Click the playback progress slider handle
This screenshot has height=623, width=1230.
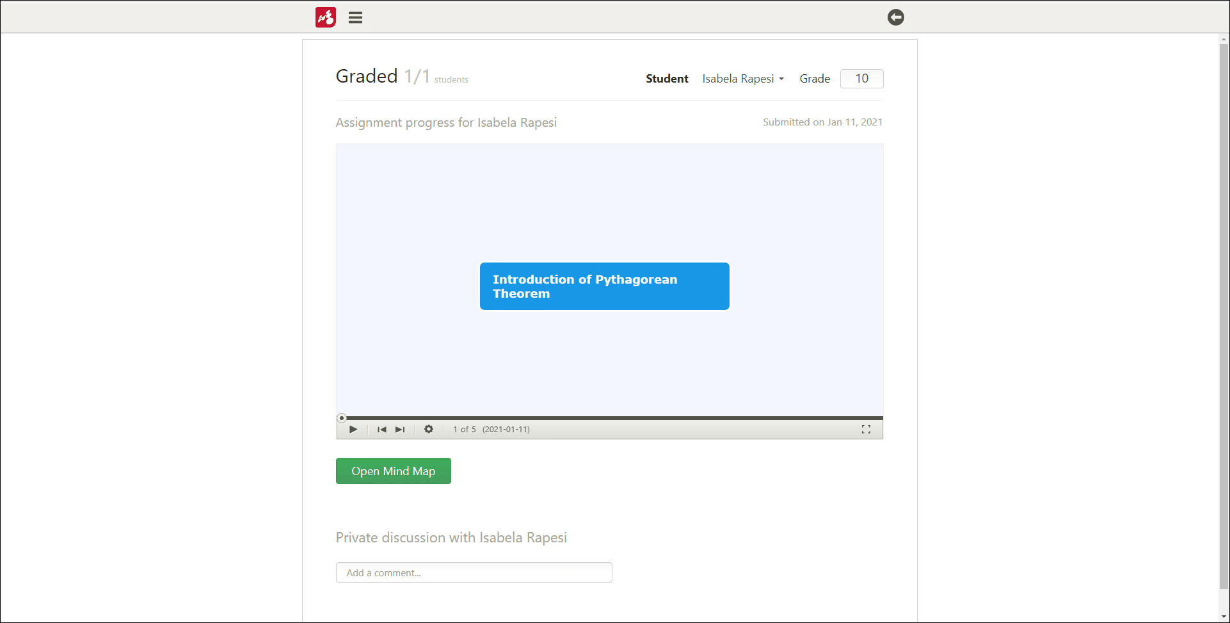pyautogui.click(x=342, y=418)
